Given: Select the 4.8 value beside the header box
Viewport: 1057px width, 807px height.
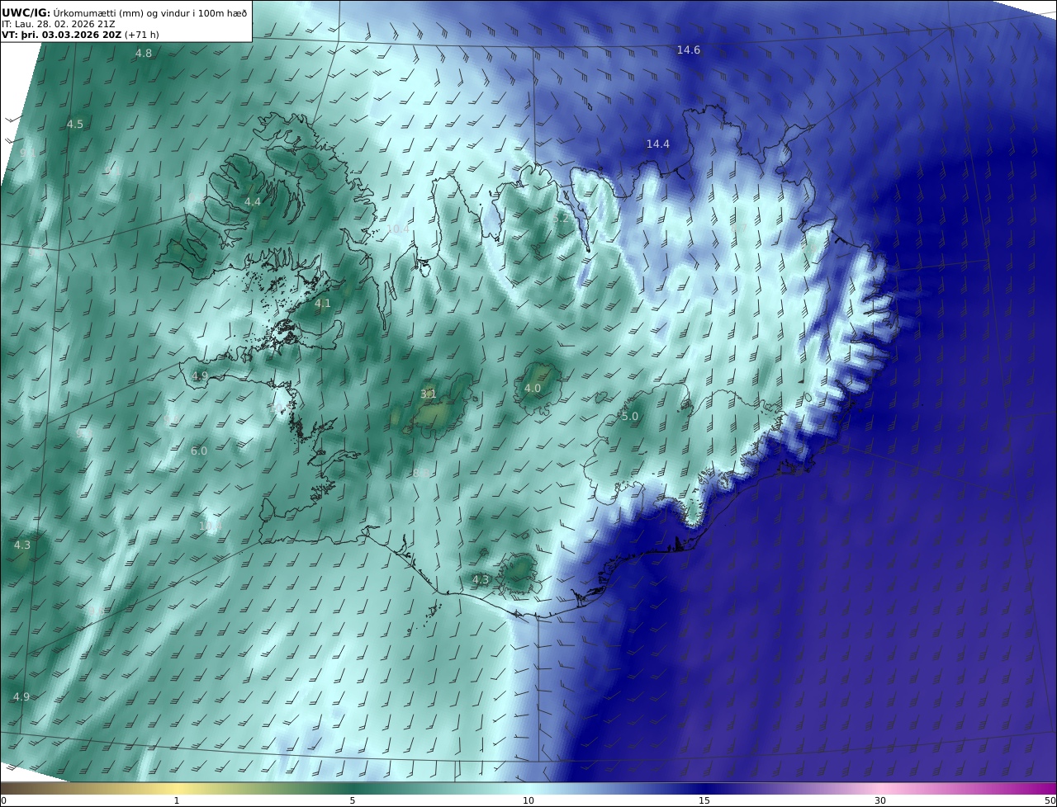Looking at the screenshot, I should point(144,54).
